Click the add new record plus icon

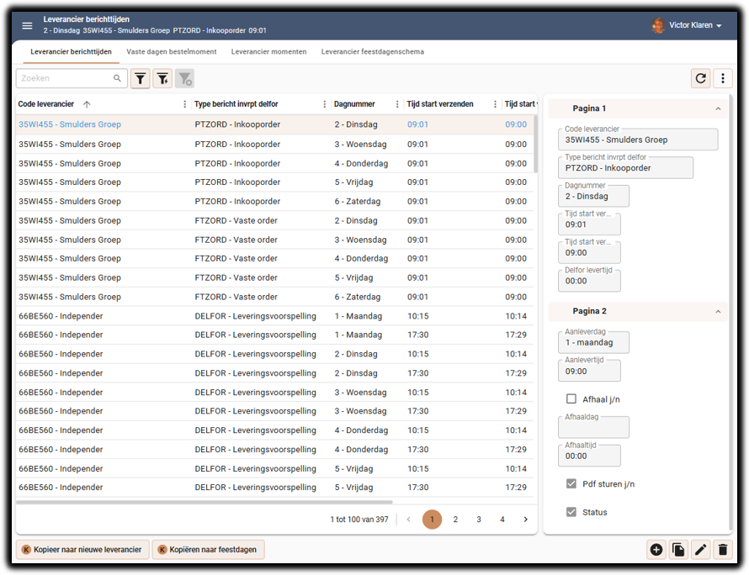pos(656,550)
